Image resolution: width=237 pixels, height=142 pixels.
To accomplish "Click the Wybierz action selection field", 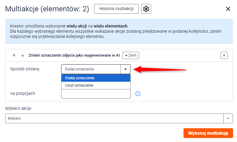I will coord(114,118).
